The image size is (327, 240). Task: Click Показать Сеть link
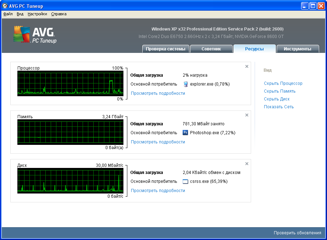click(x=279, y=107)
